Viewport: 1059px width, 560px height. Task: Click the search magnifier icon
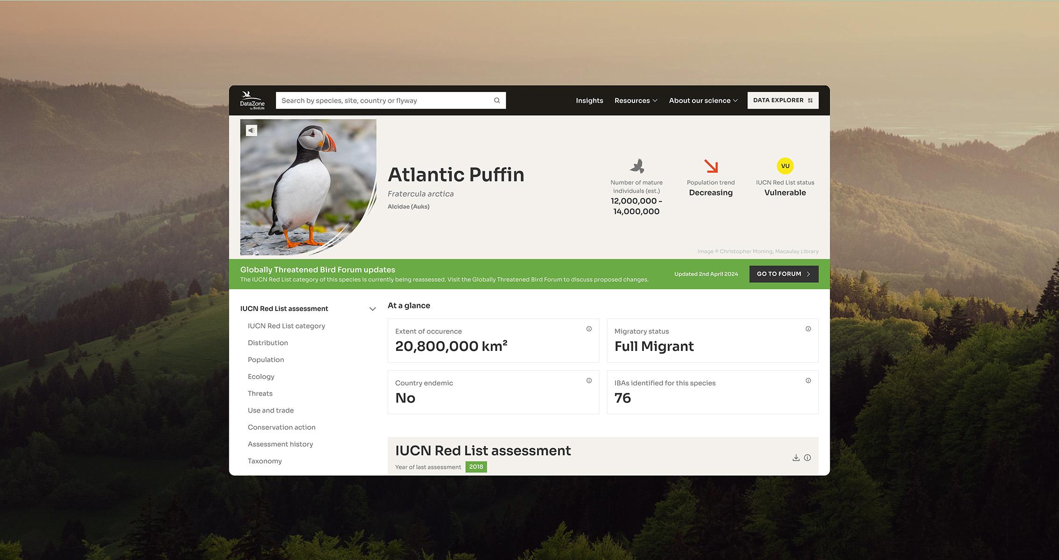coord(497,100)
